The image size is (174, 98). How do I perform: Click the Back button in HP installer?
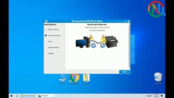125,72
